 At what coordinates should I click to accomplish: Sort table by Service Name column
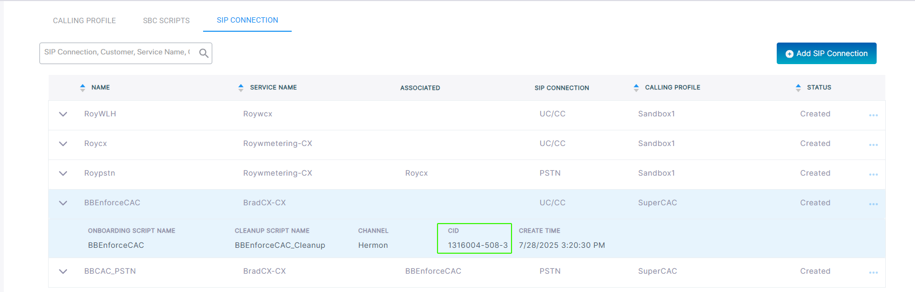(x=241, y=87)
